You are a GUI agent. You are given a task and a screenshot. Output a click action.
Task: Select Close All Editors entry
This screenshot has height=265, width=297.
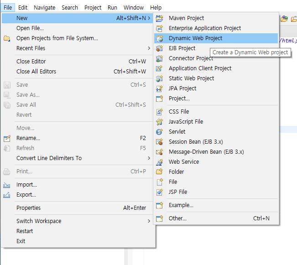pos(77,72)
